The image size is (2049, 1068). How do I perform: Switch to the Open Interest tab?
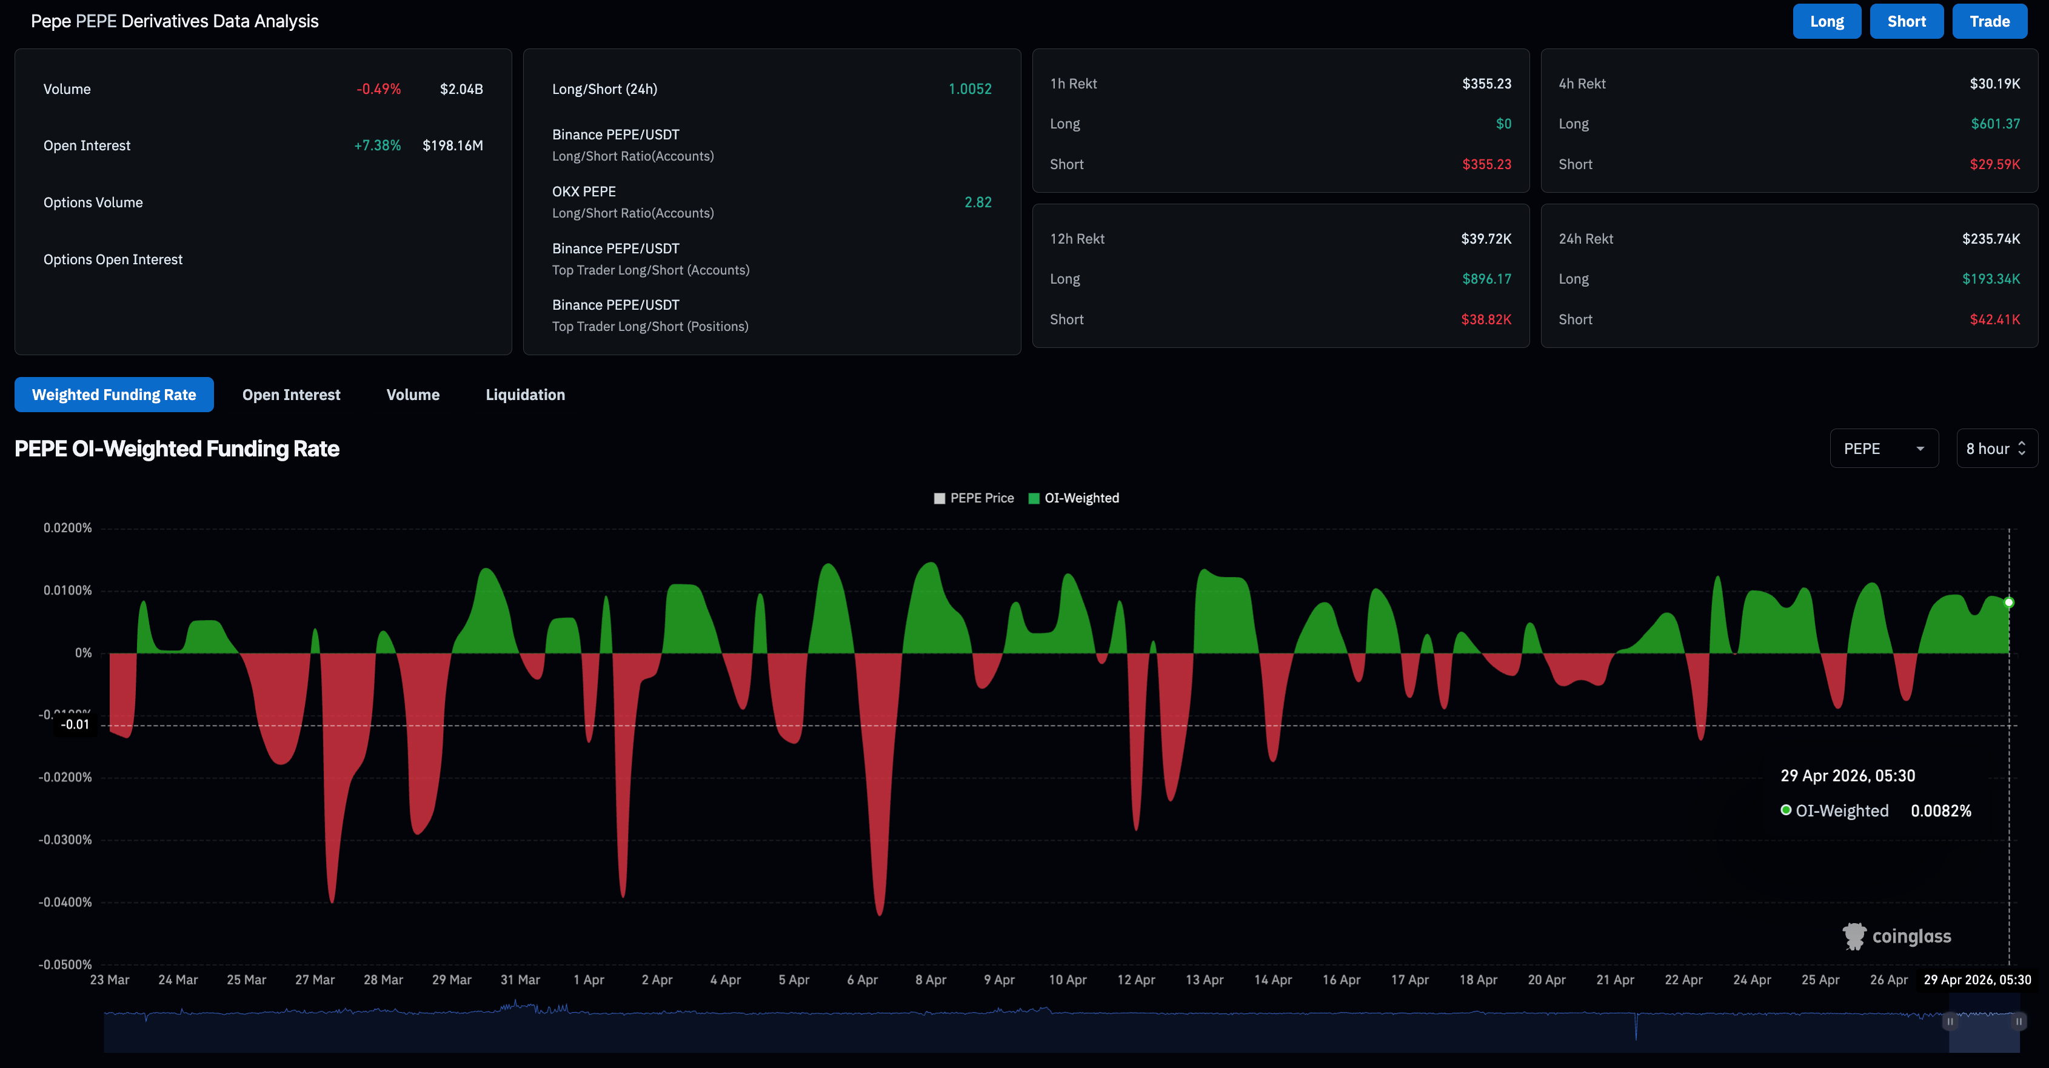coord(291,395)
